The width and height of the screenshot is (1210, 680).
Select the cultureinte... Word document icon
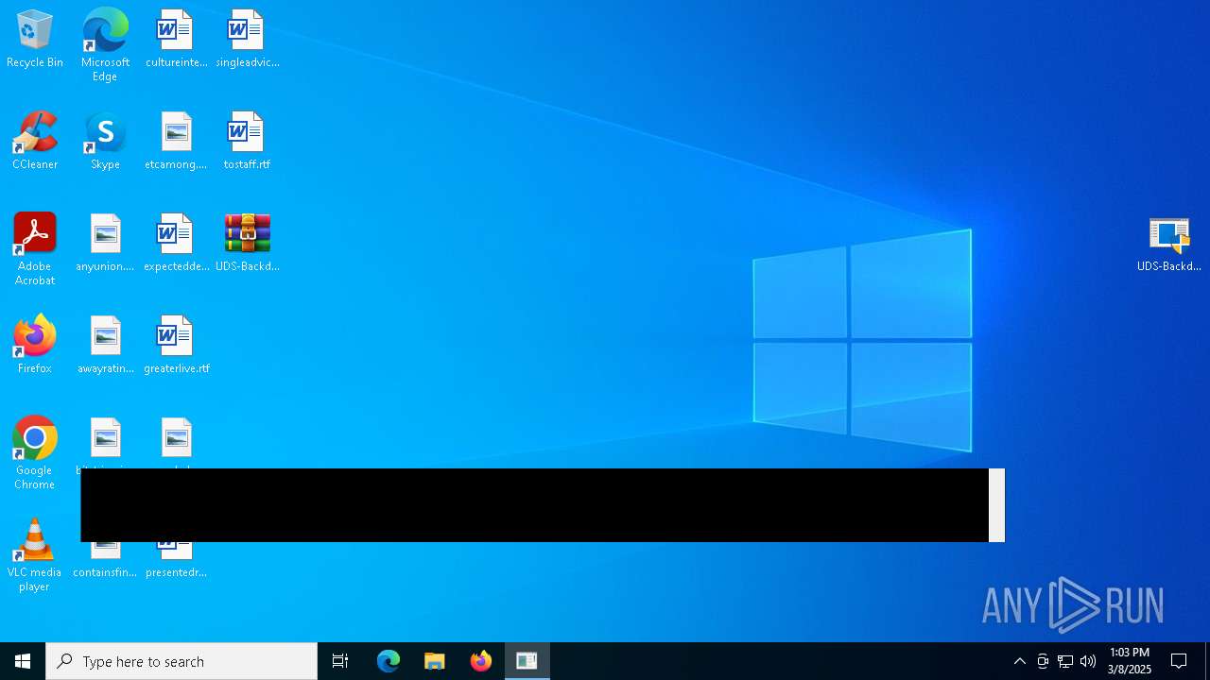[x=176, y=40]
